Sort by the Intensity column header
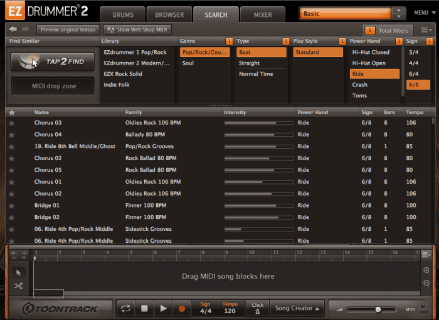The width and height of the screenshot is (439, 320). click(x=258, y=112)
